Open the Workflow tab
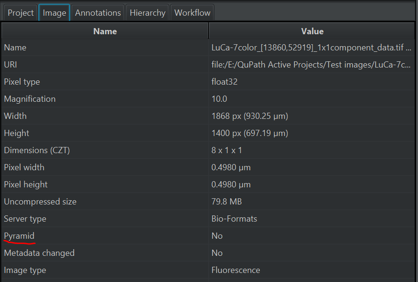The image size is (418, 282). coord(192,12)
